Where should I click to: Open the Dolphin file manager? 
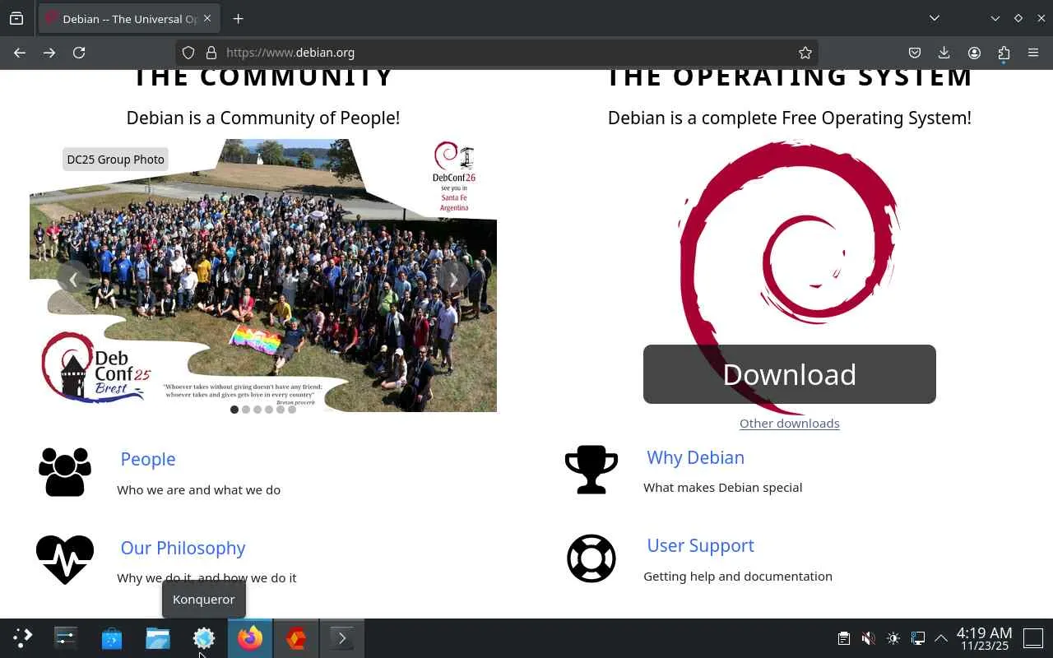(158, 638)
